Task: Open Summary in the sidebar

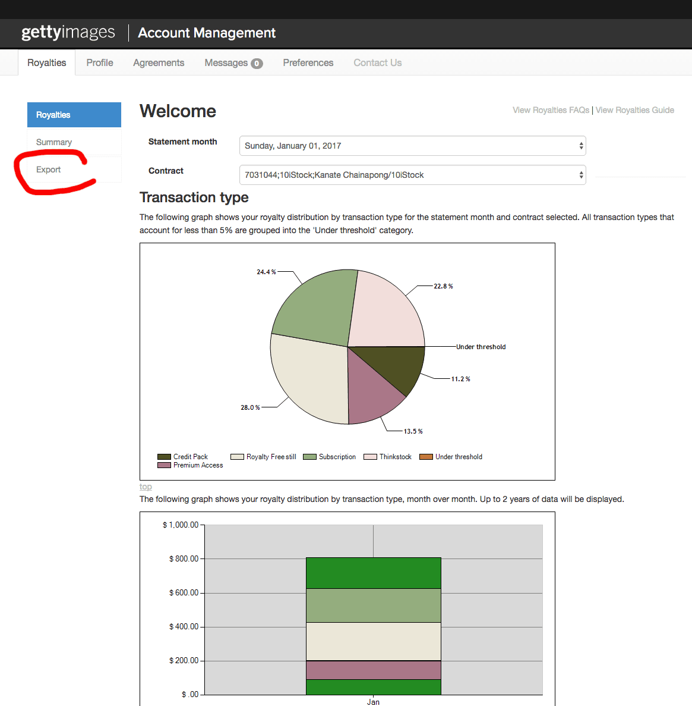Action: (54, 142)
